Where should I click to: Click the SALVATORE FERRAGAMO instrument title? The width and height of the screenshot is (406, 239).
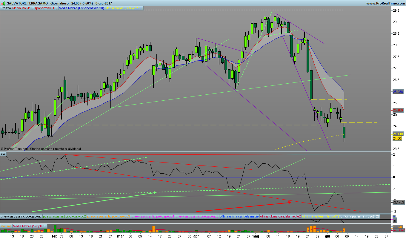click(x=27, y=3)
